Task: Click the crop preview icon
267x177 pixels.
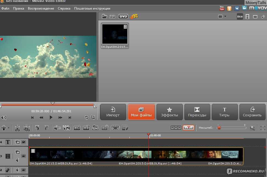Action: (x=93, y=117)
